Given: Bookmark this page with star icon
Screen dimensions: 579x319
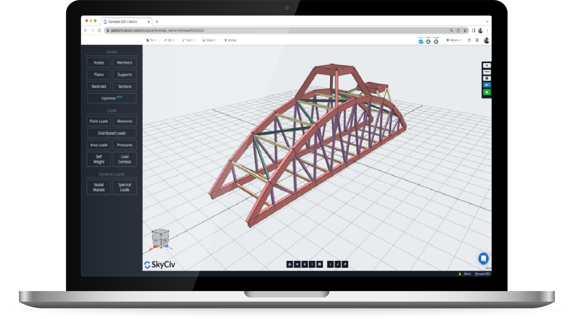Looking at the screenshot, I should pos(465,30).
